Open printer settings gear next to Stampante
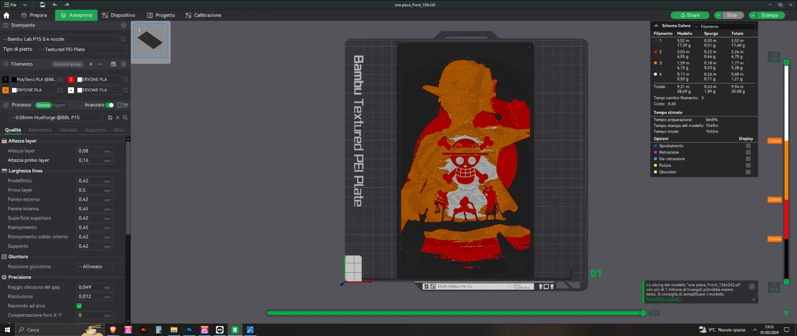The height and width of the screenshot is (336, 797). [x=124, y=25]
